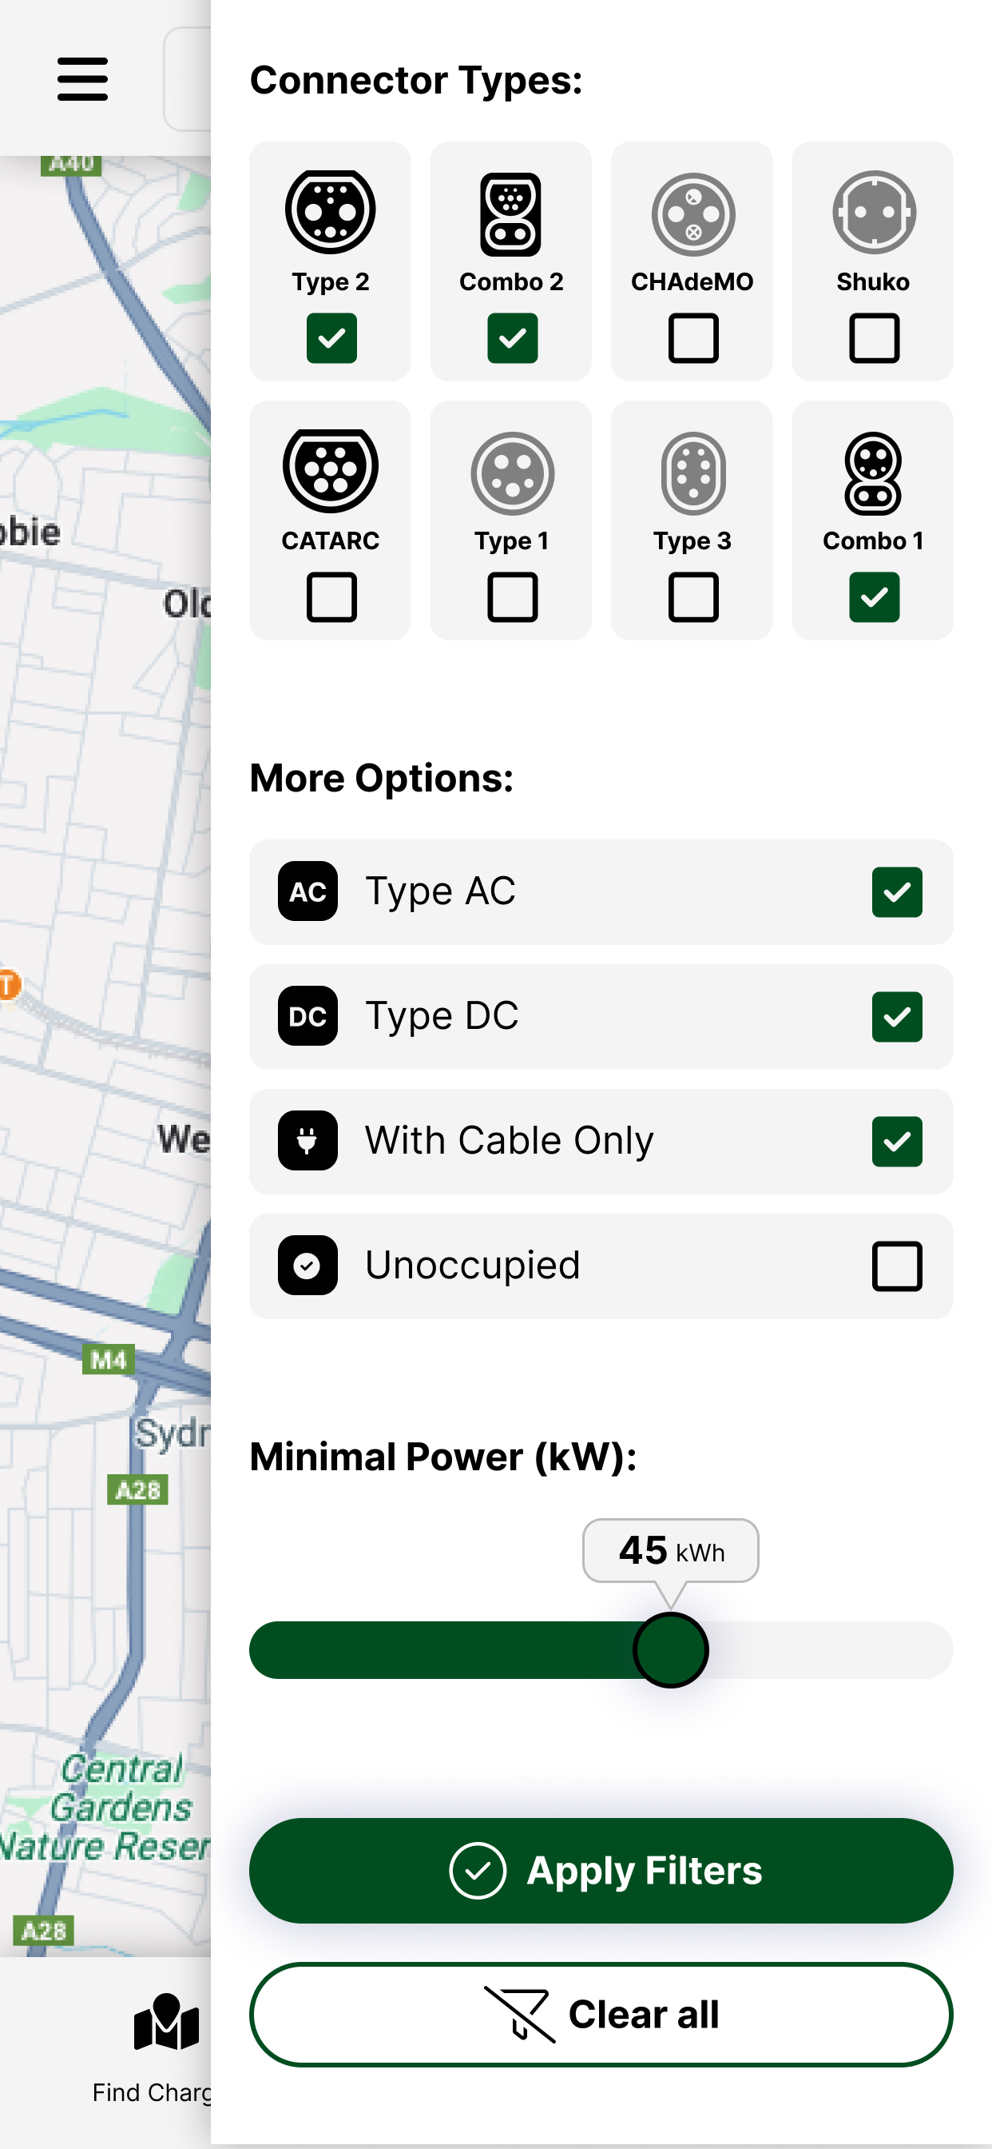Select the Type 1 connector icon
Viewport: 992px width, 2149px height.
coord(512,474)
